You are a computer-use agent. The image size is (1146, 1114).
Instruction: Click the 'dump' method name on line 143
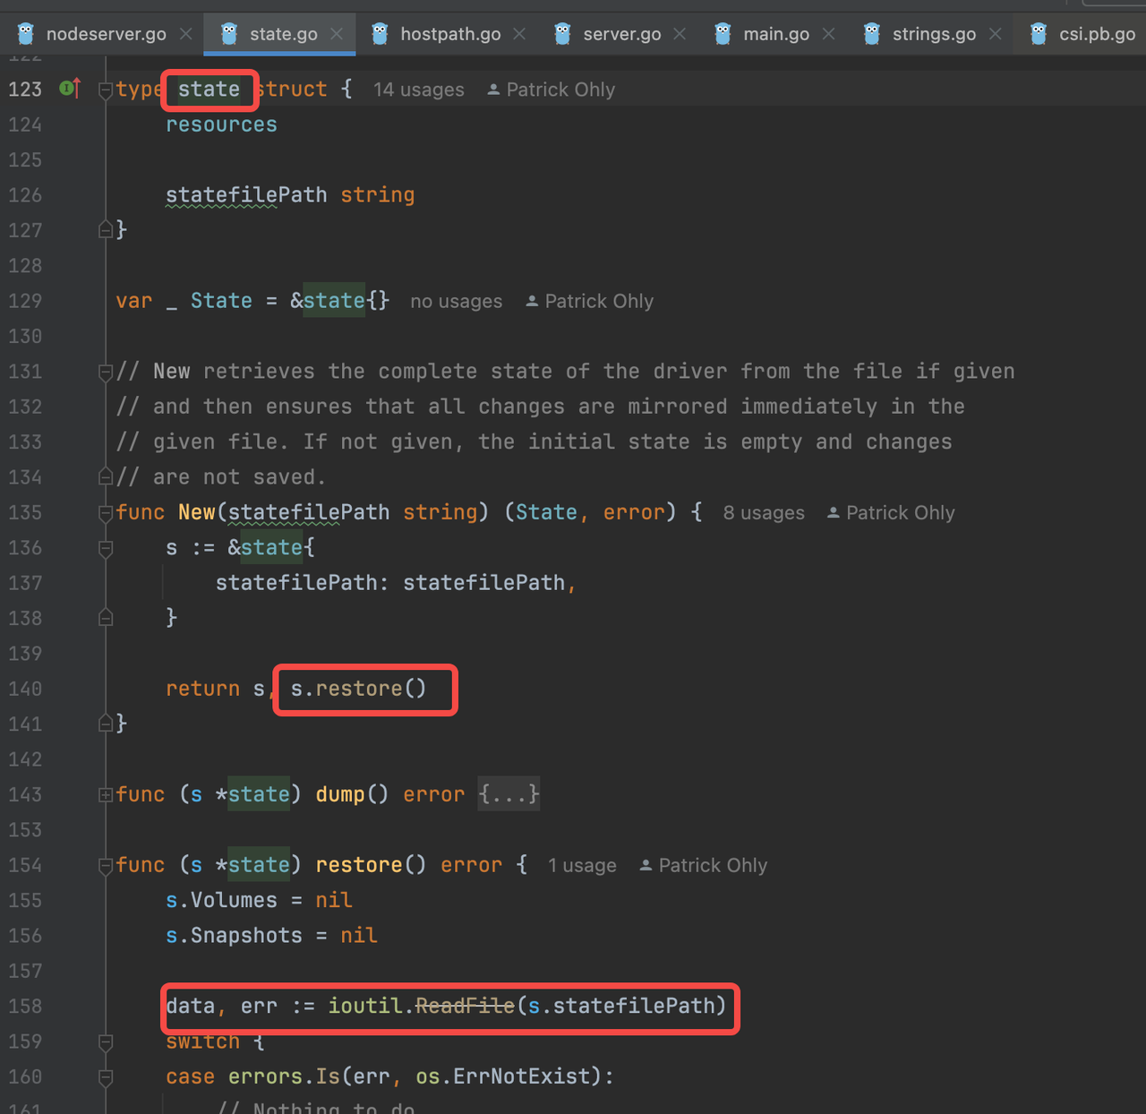(x=340, y=794)
